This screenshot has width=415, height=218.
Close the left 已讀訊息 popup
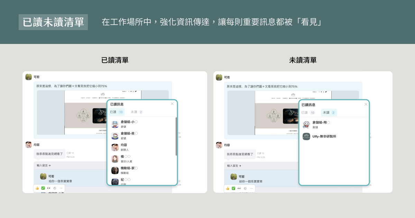pos(172,104)
